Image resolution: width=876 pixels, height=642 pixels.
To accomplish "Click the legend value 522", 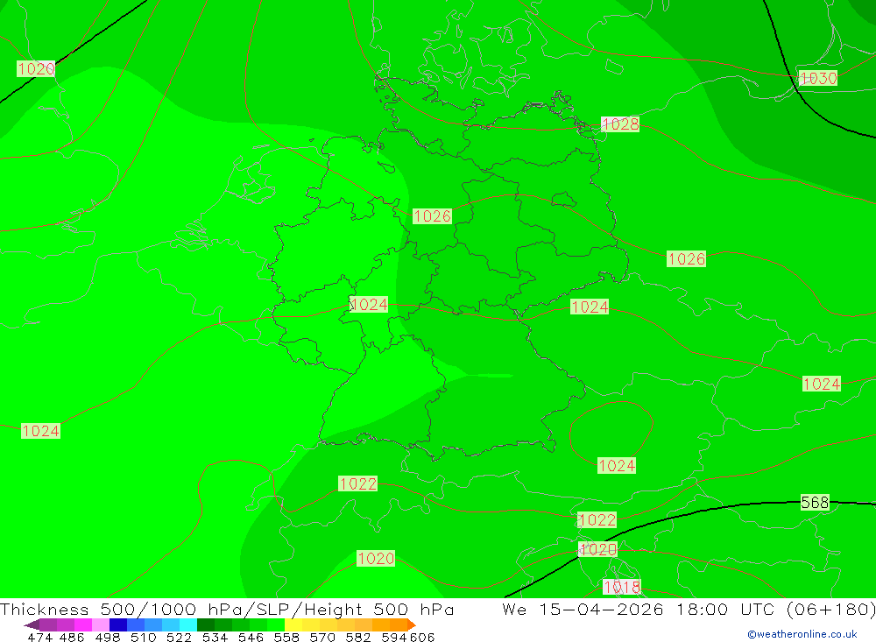I will 180,637.
